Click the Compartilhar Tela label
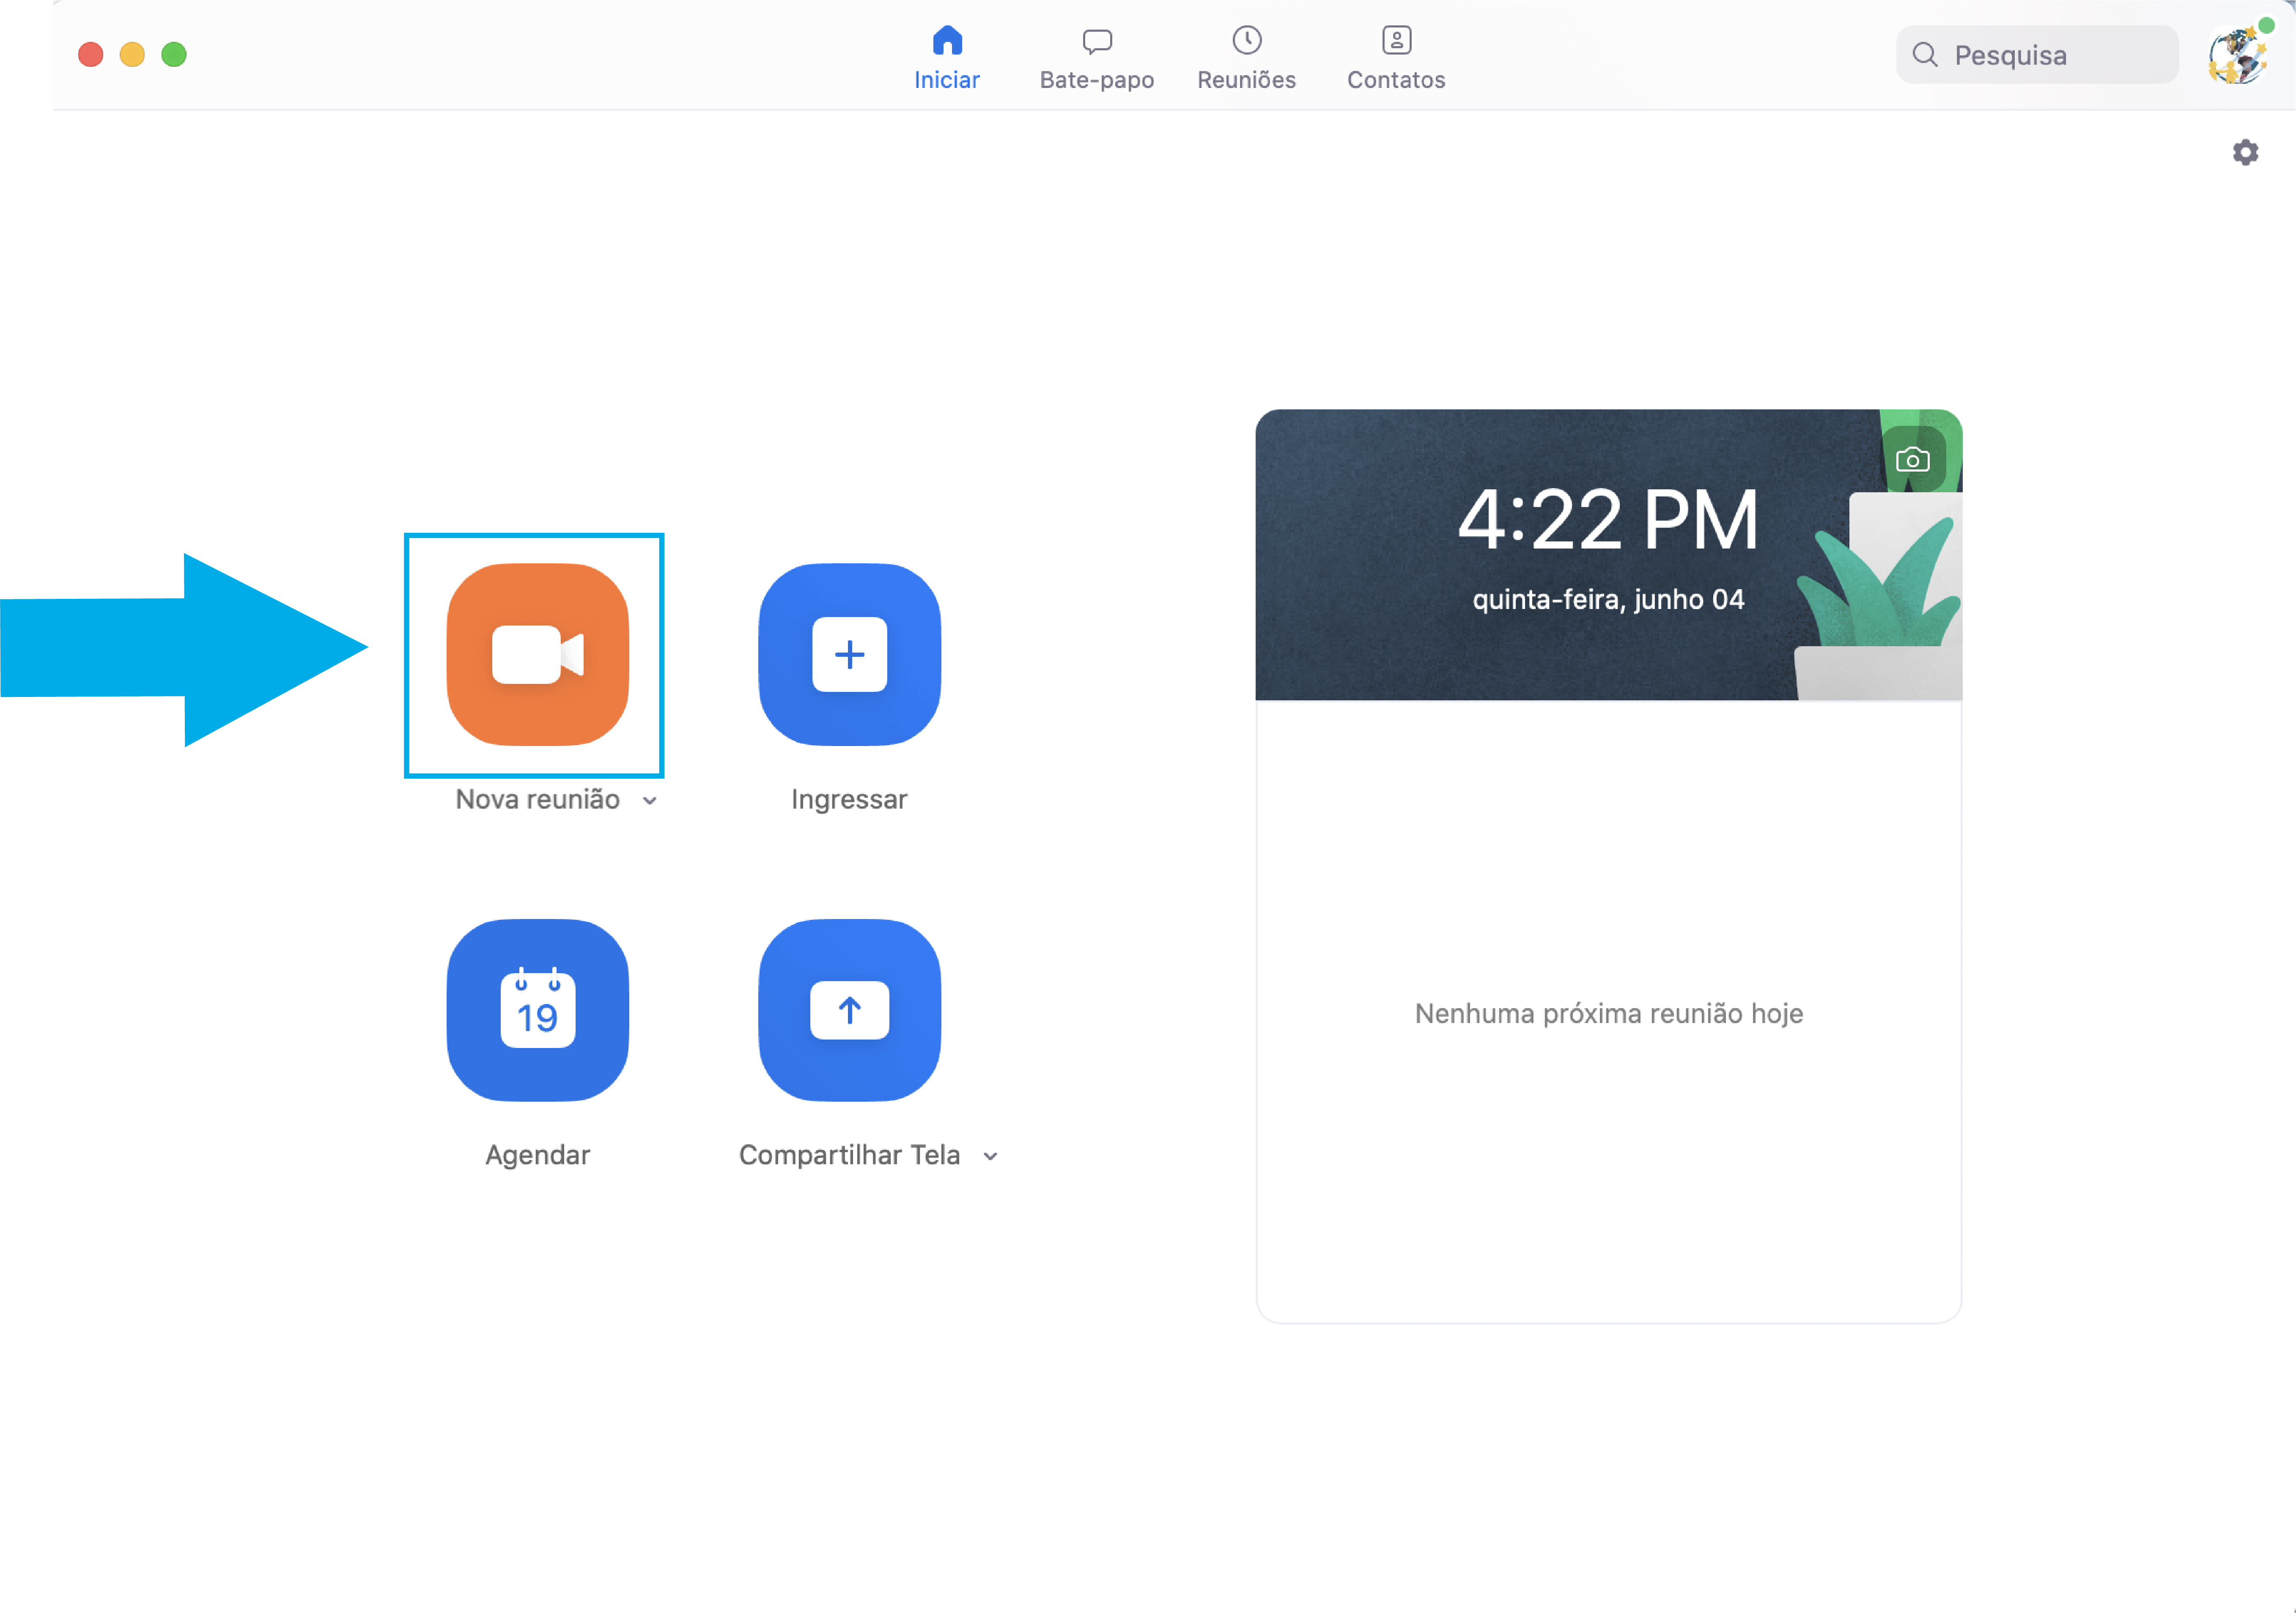Screen dimensions: 2296x1613 click(849, 1155)
